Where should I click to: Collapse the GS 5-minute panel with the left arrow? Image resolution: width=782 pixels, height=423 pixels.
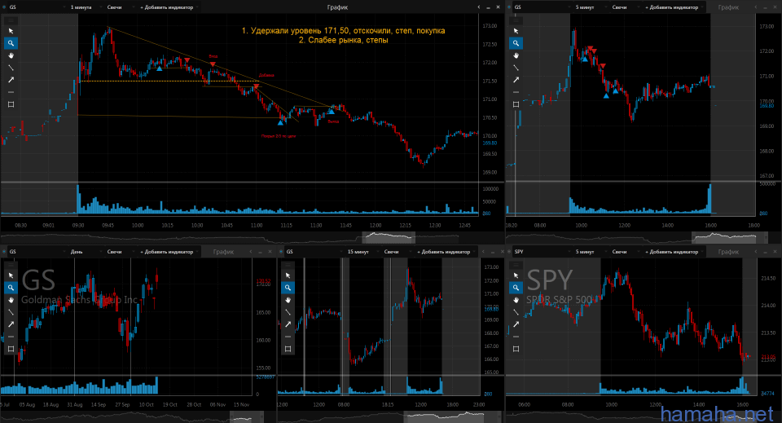point(756,7)
